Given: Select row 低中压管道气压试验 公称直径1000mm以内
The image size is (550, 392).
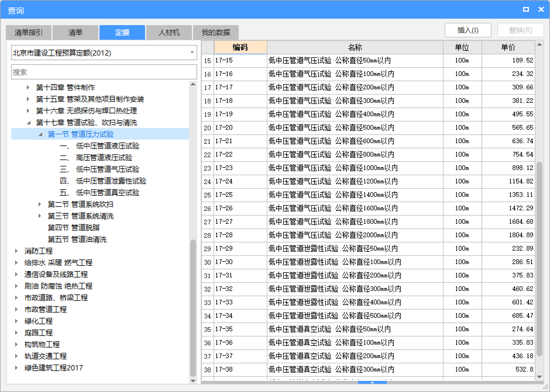Looking at the screenshot, I should 355,168.
